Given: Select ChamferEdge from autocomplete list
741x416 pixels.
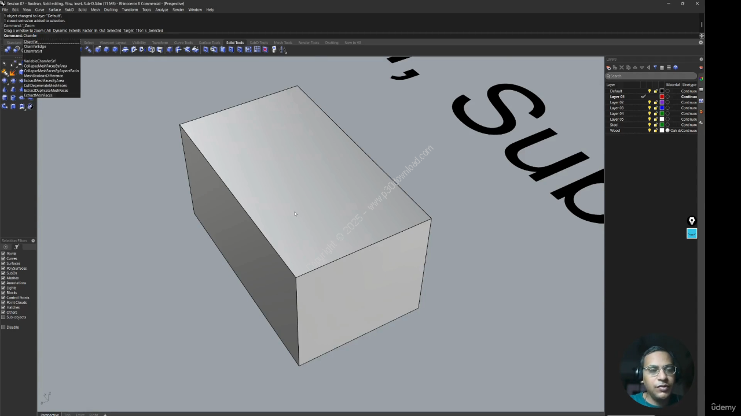Looking at the screenshot, I should (x=35, y=46).
